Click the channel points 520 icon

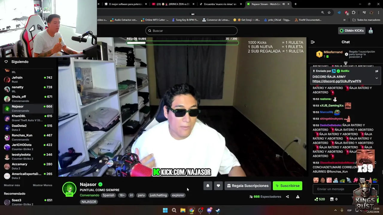[316, 199]
